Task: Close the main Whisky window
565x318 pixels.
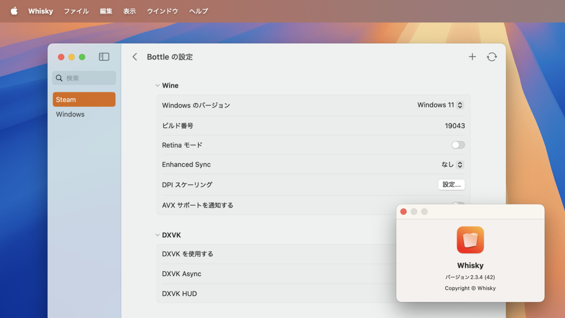Action: [x=61, y=57]
